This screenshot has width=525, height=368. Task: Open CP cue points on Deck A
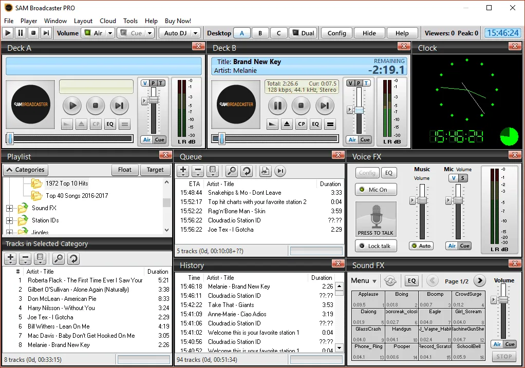coord(96,125)
